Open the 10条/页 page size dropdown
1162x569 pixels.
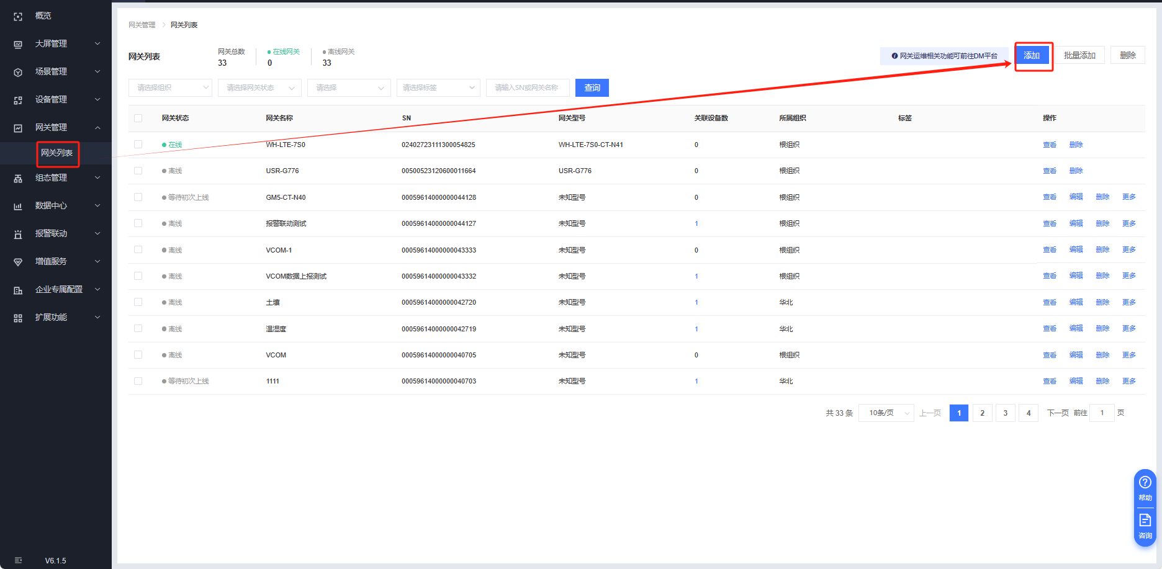pyautogui.click(x=886, y=413)
